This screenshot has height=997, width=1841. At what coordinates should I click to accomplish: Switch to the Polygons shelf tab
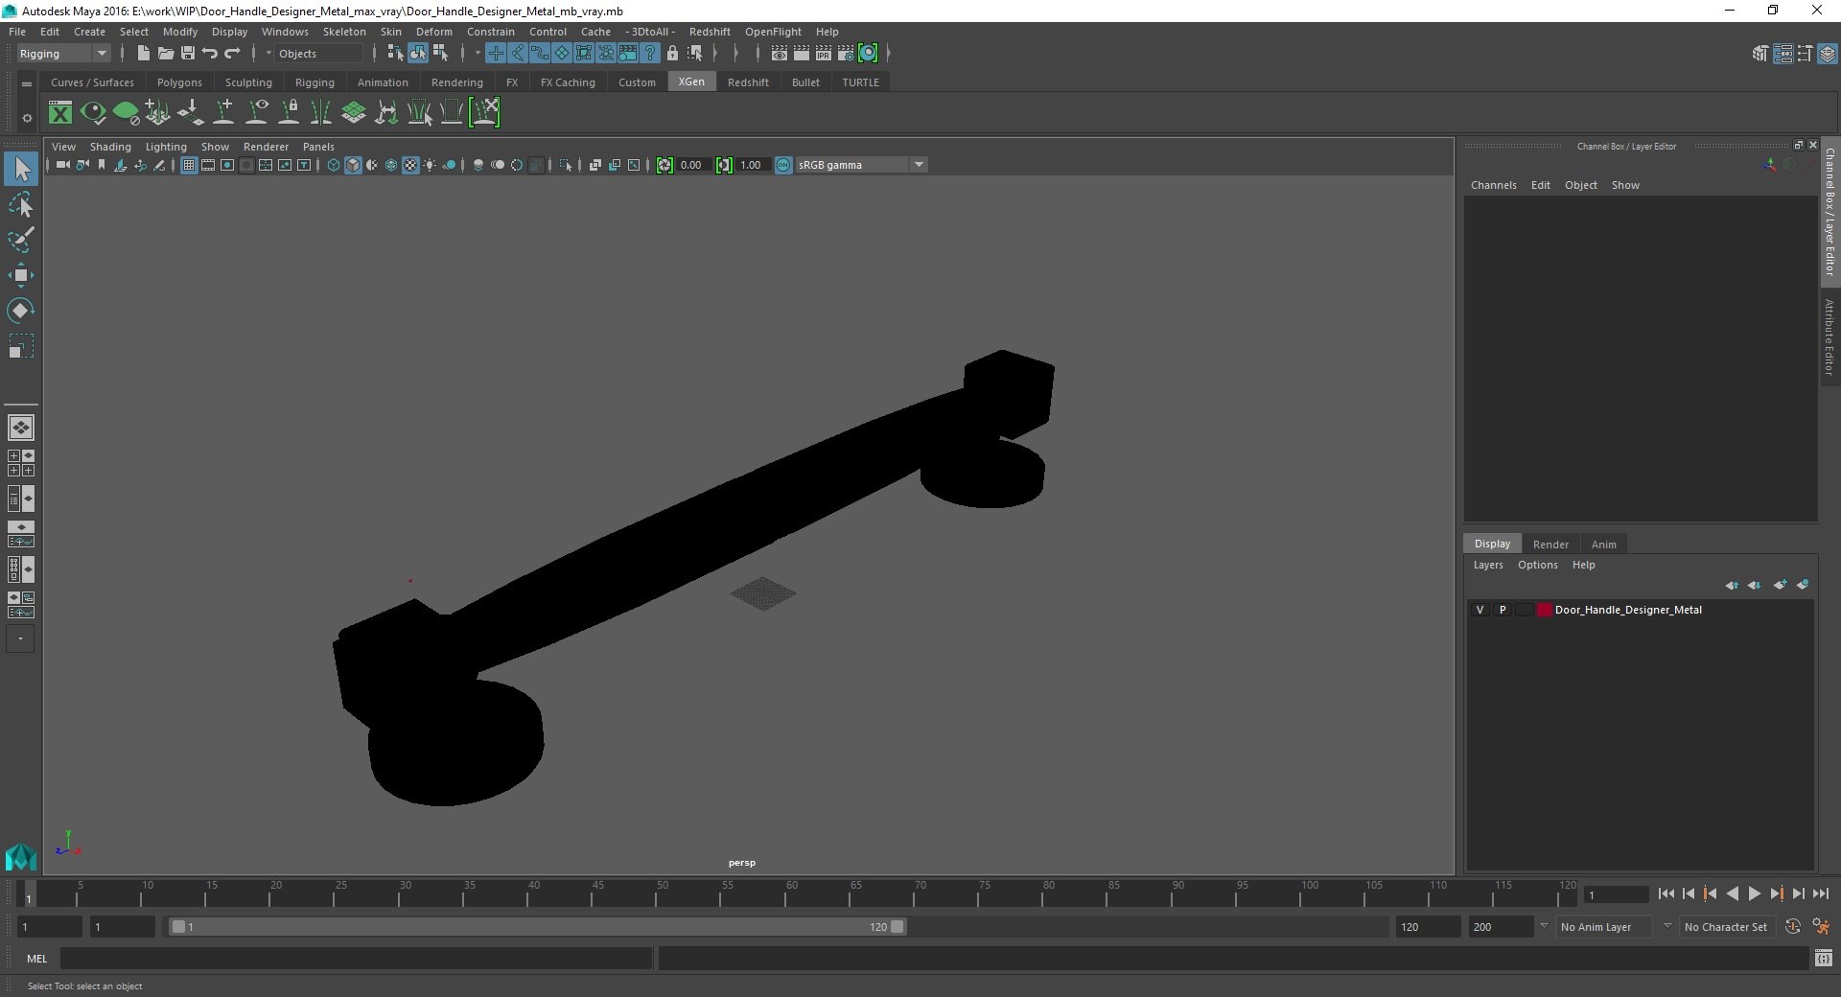[x=179, y=82]
